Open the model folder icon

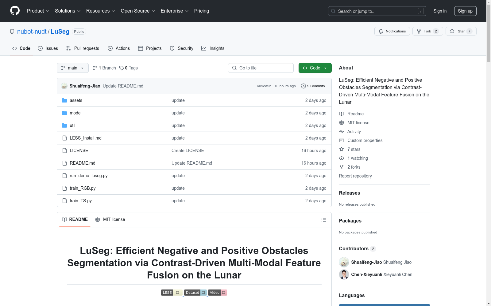(64, 113)
